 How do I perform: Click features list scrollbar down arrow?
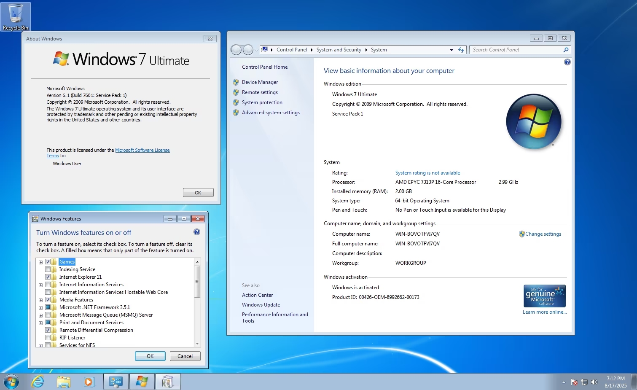pos(197,344)
